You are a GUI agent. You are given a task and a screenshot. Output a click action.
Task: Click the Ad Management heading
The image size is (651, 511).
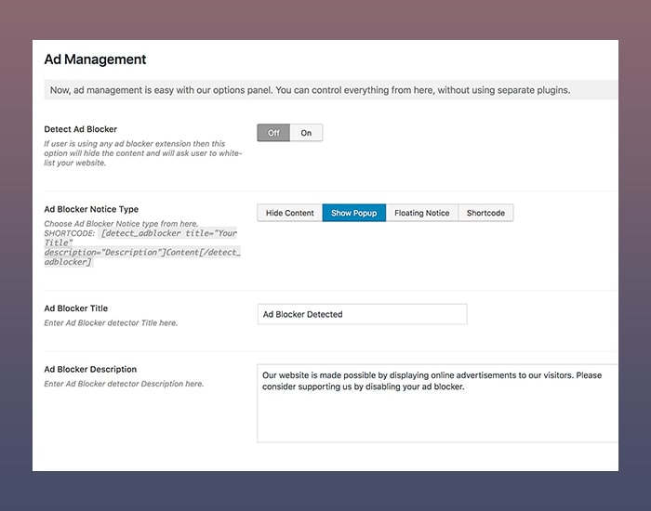(x=95, y=59)
